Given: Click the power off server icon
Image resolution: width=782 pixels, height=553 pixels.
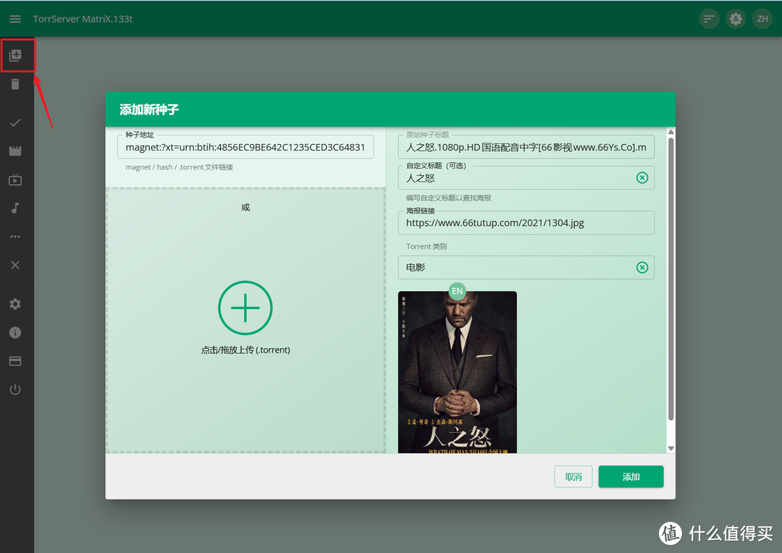Looking at the screenshot, I should [16, 389].
